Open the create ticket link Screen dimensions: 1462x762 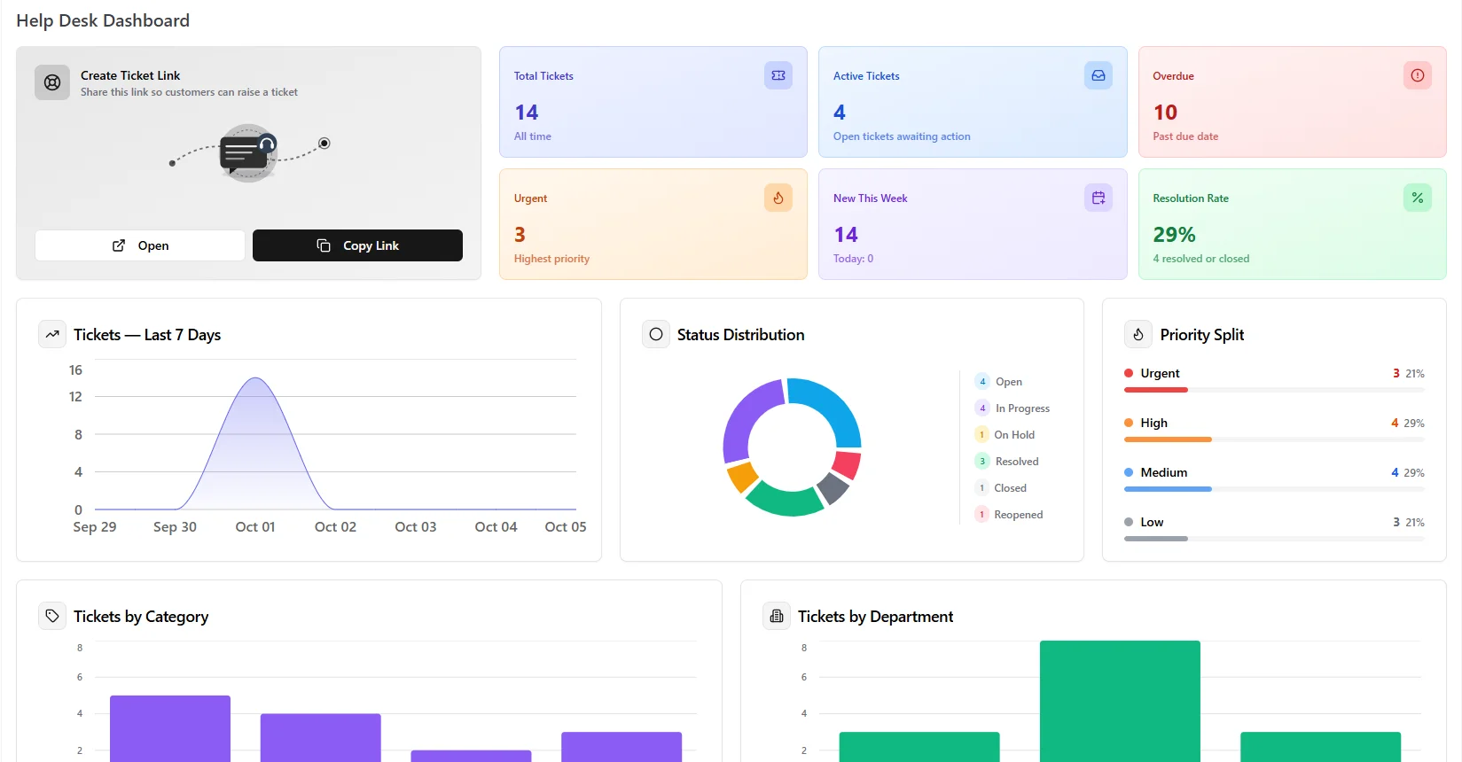click(140, 245)
